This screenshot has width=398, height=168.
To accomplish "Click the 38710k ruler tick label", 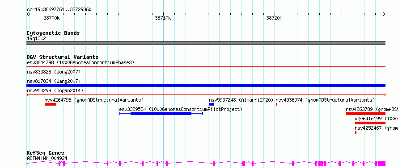I will (163, 18).
